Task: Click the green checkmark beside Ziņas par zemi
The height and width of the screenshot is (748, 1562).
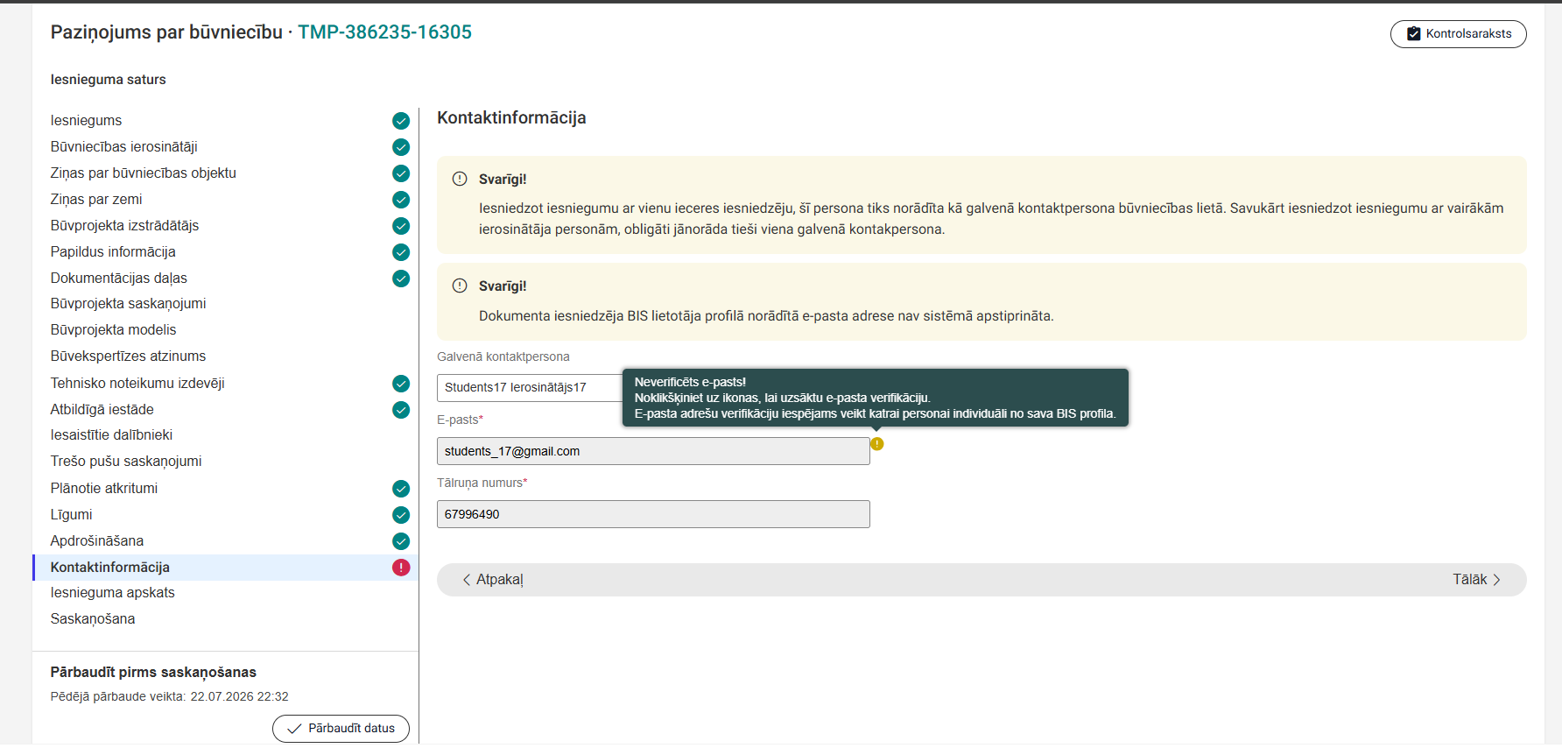Action: (401, 200)
